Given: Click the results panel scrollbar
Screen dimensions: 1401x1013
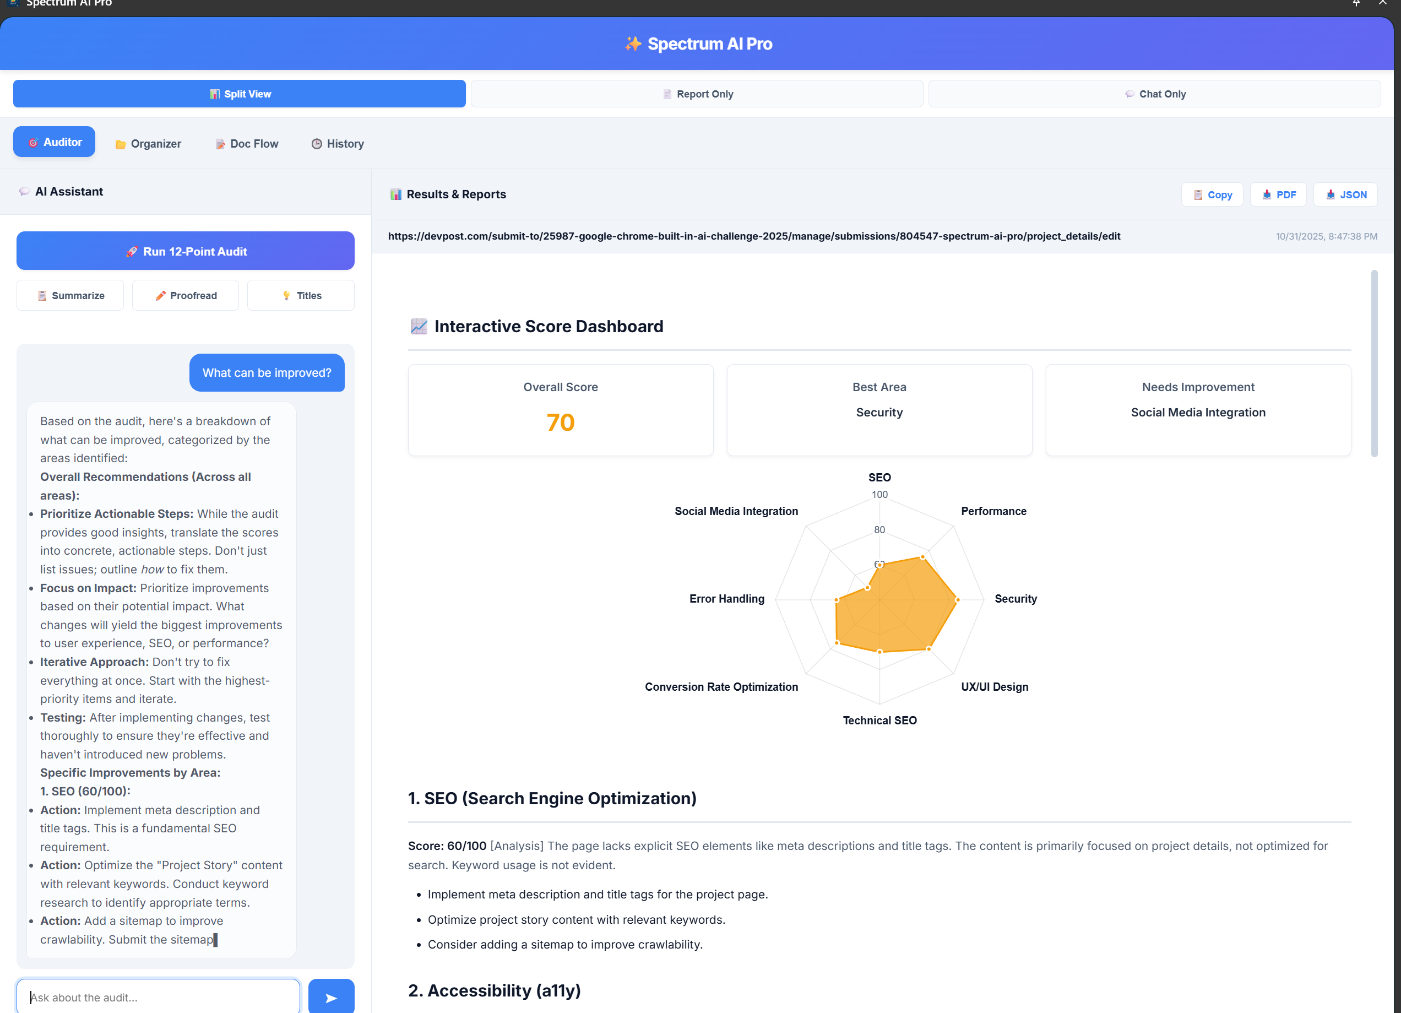Looking at the screenshot, I should pyautogui.click(x=1375, y=364).
